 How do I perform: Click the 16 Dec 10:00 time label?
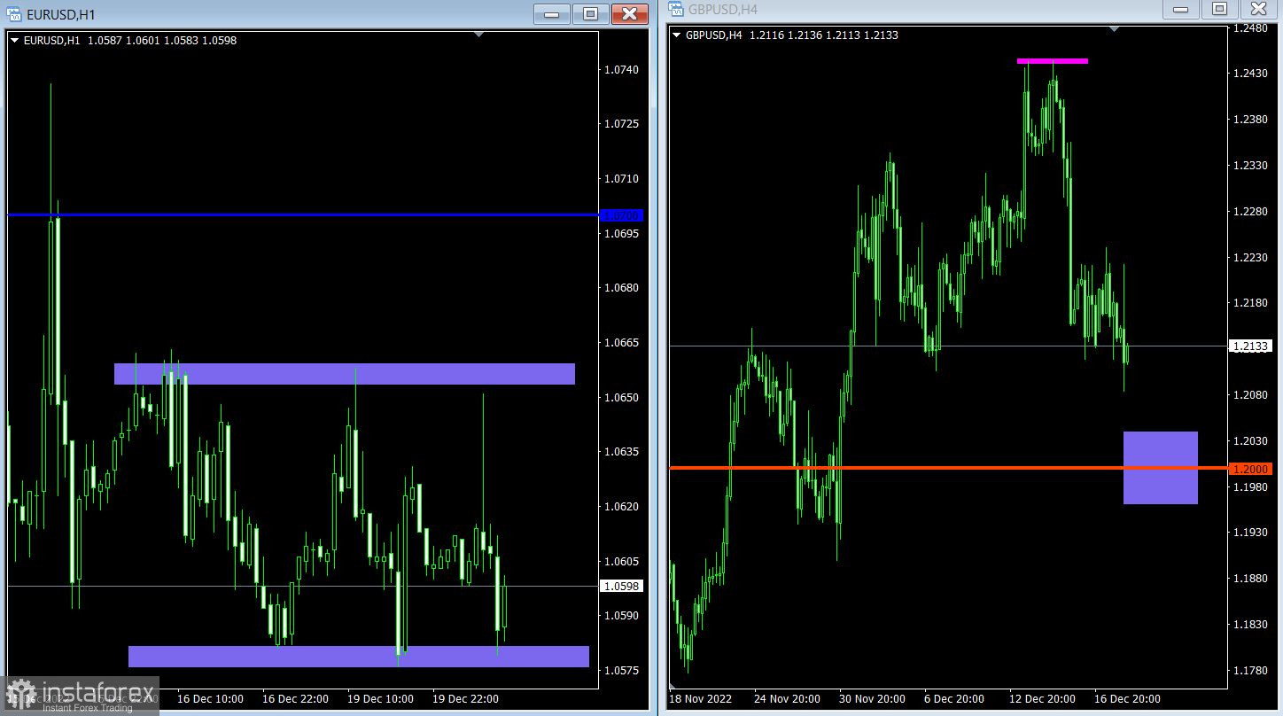click(210, 699)
